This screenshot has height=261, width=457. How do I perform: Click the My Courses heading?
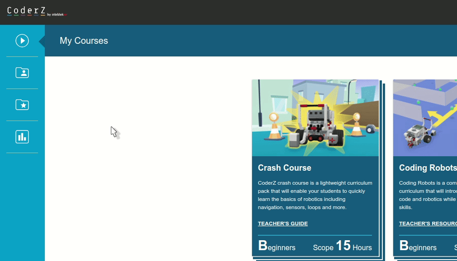click(84, 41)
